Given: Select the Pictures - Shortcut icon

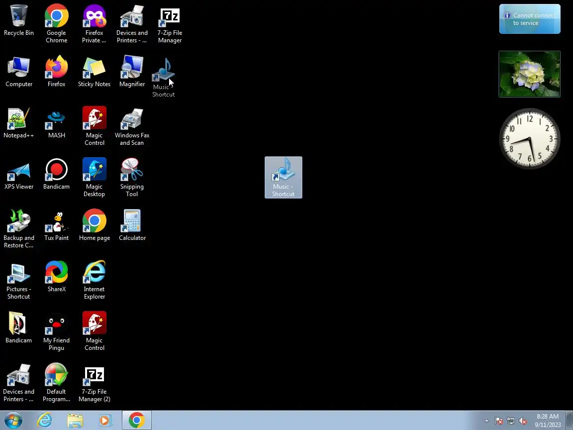Looking at the screenshot, I should point(18,280).
